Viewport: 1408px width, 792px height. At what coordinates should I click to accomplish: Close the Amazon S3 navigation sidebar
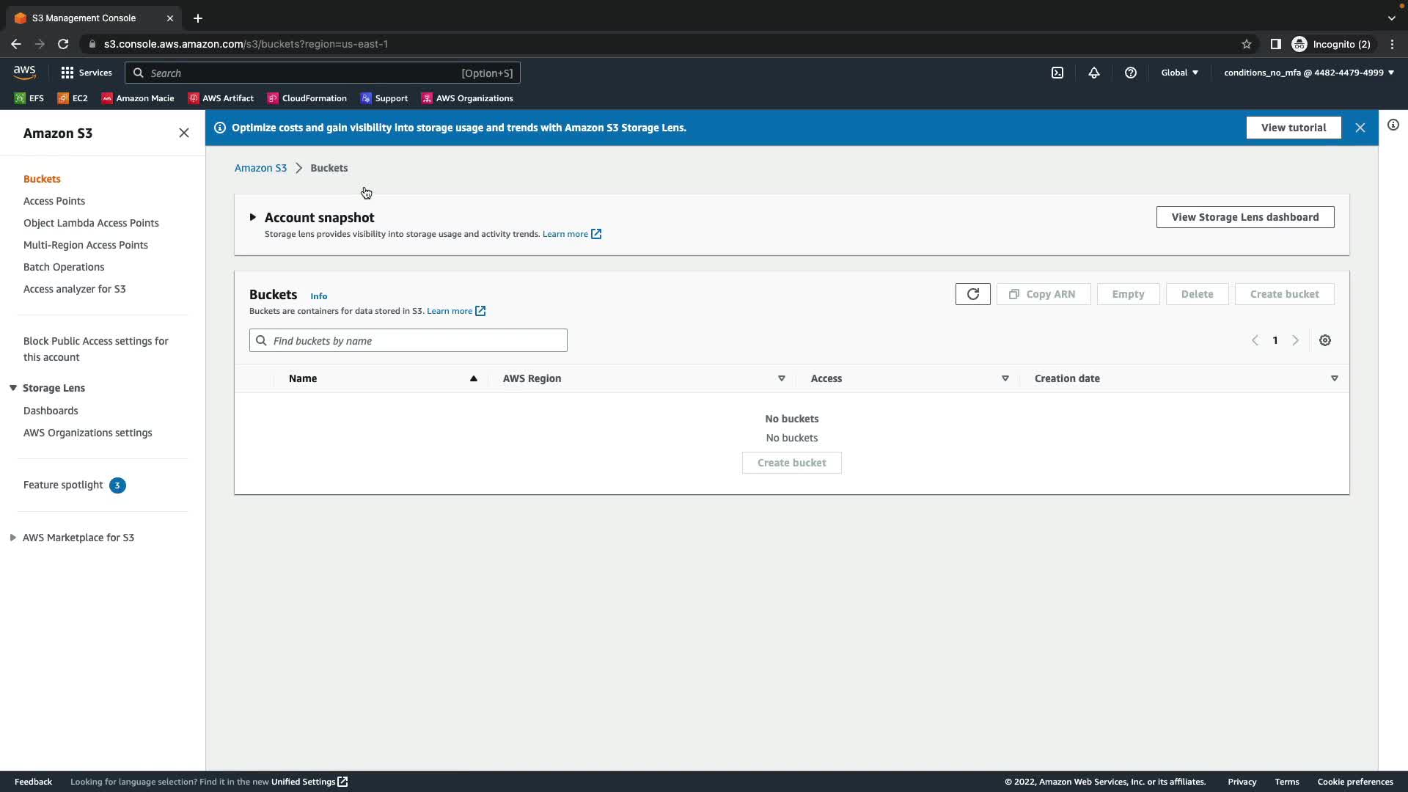[183, 133]
